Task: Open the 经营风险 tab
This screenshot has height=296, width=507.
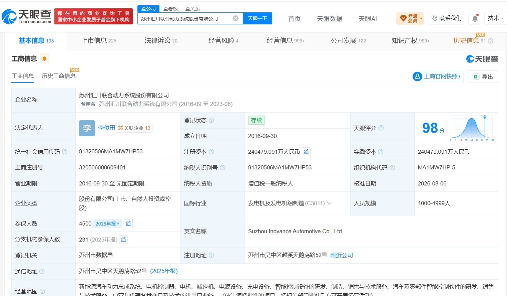Action: click(x=223, y=41)
